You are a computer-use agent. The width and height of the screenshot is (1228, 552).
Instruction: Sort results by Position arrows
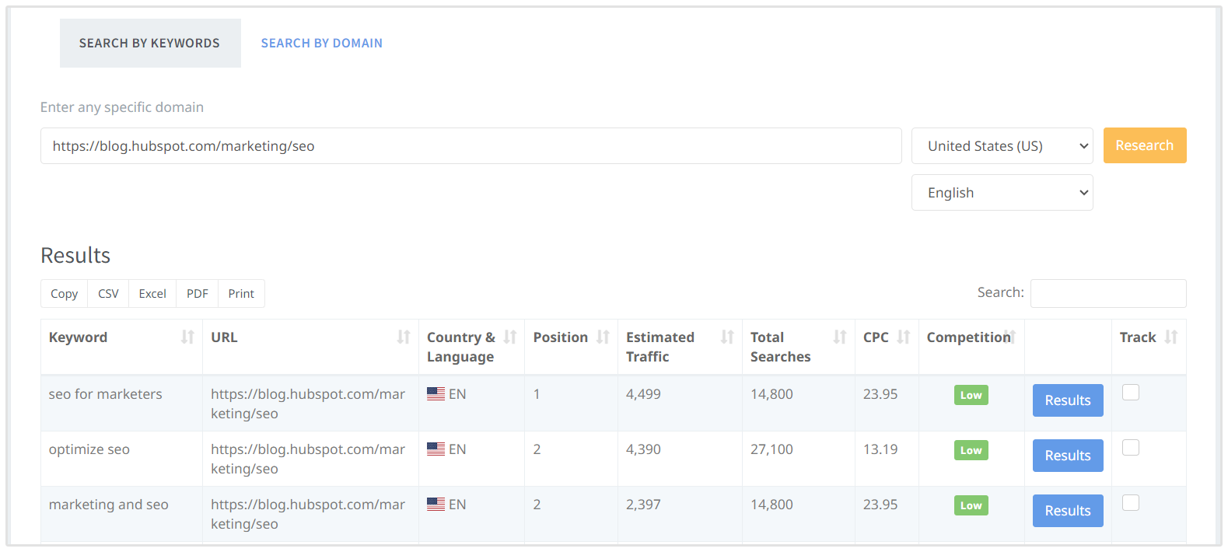click(x=603, y=337)
